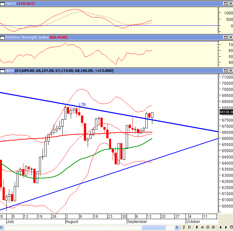Close the IBOV price panel
Screen dimensions: 233x231
point(231,71)
